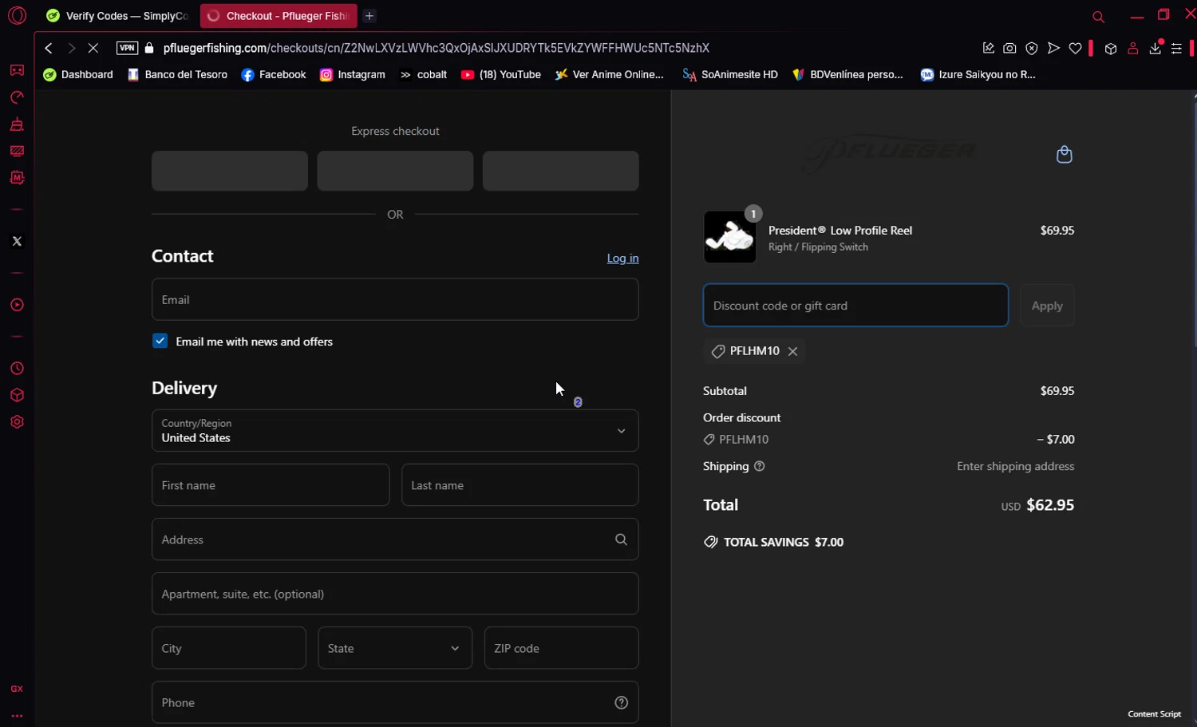Image resolution: width=1197 pixels, height=727 pixels.
Task: Click the pinboard icon in address bar
Action: (x=988, y=48)
